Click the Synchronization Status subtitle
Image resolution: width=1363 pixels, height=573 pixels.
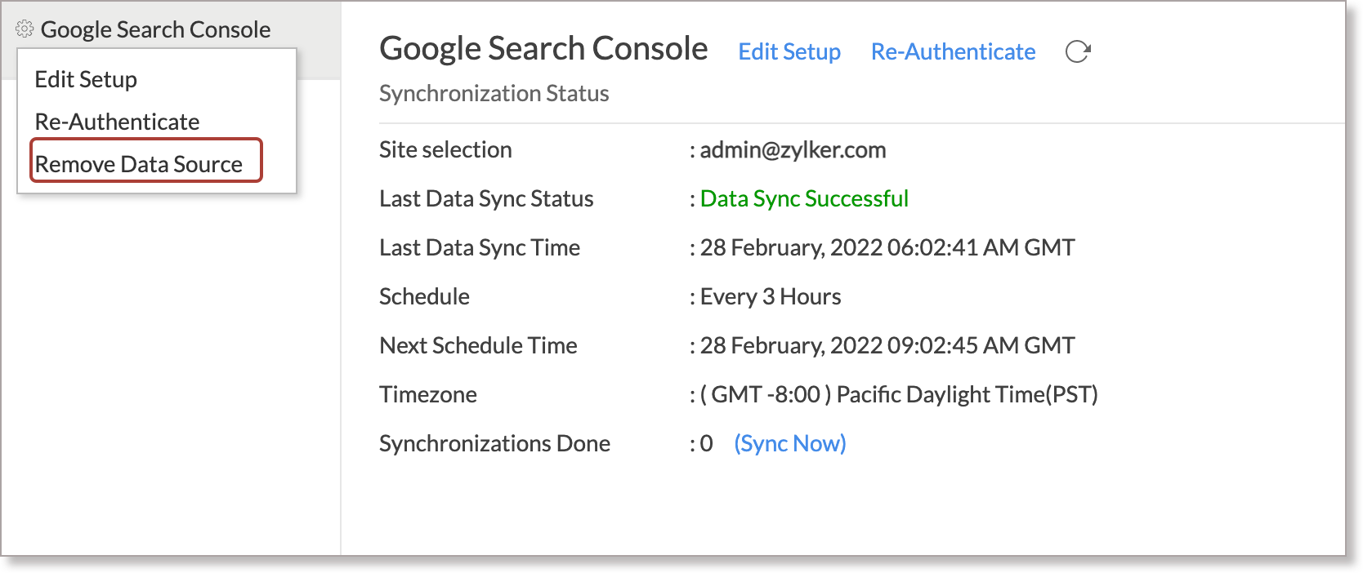pos(494,94)
